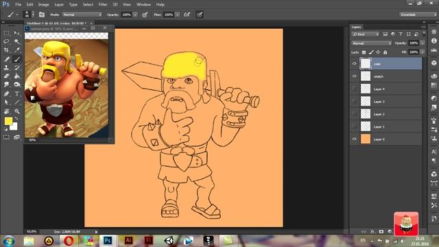Open the Layer menu
This screenshot has height=247, width=439.
pyautogui.click(x=59, y=5)
